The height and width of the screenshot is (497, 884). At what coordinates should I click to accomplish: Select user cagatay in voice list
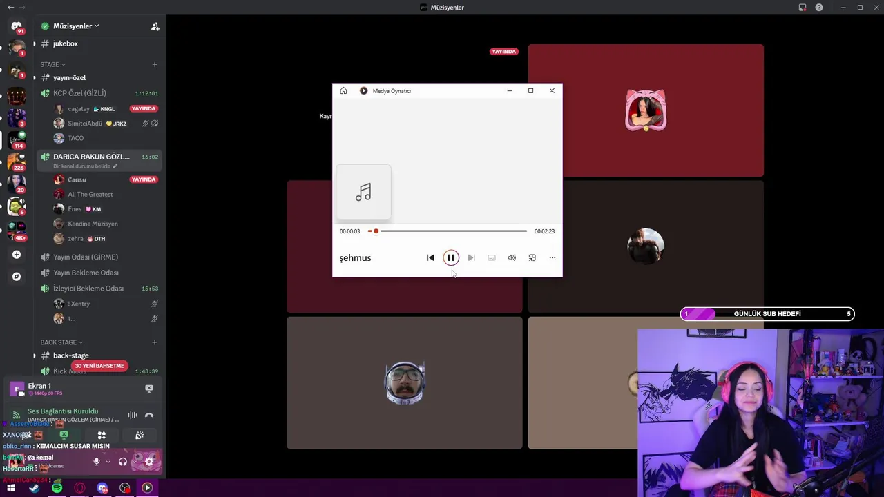79,108
